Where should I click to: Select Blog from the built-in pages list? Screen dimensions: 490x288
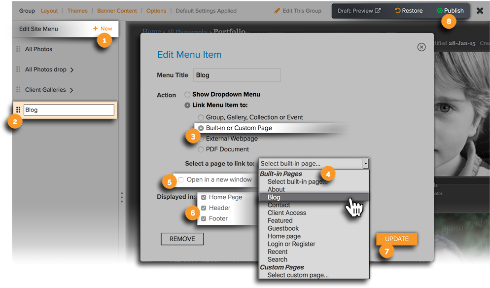click(x=314, y=197)
